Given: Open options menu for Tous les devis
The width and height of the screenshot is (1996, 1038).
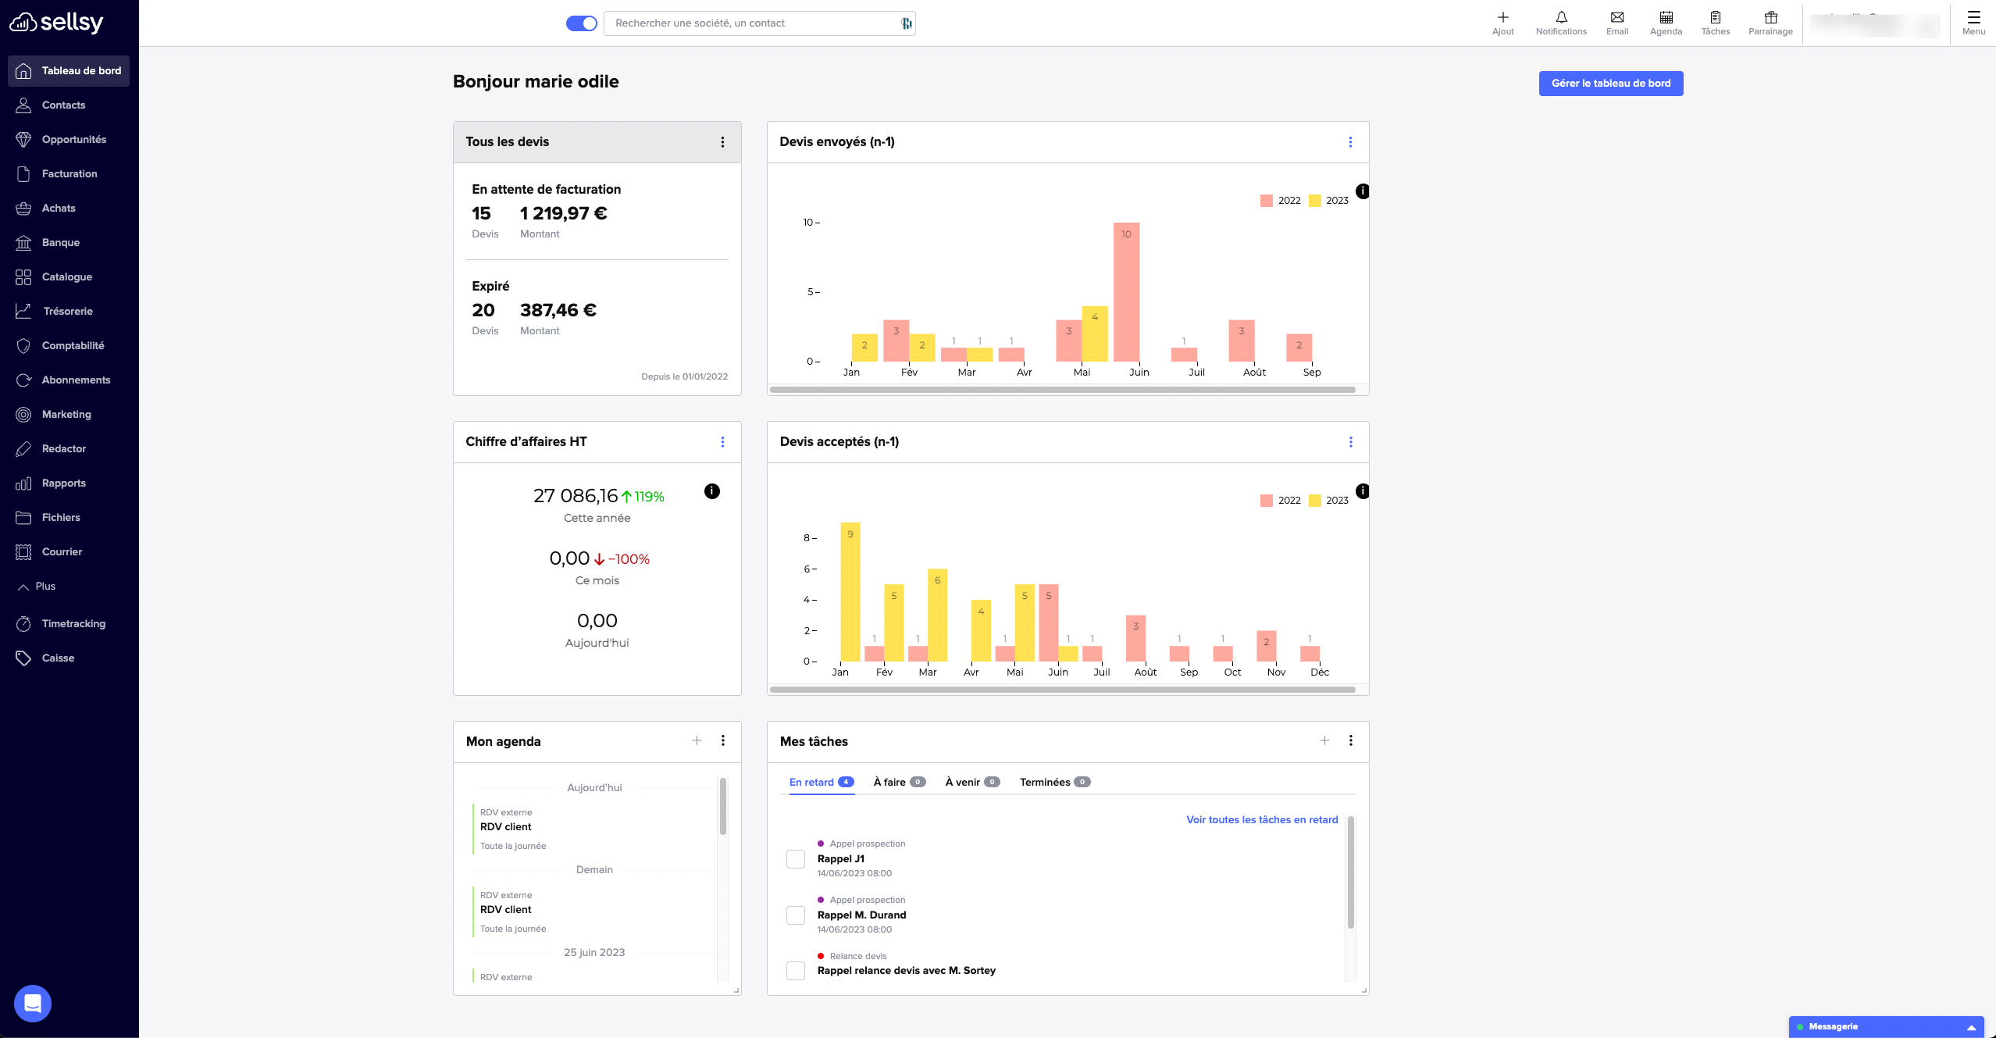Looking at the screenshot, I should [x=722, y=142].
